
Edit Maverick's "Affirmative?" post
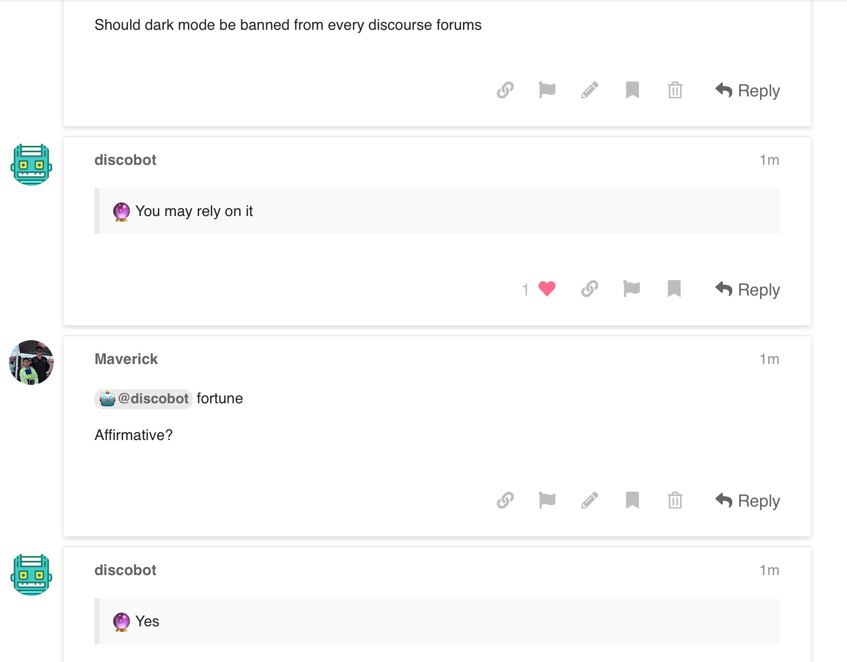point(590,500)
